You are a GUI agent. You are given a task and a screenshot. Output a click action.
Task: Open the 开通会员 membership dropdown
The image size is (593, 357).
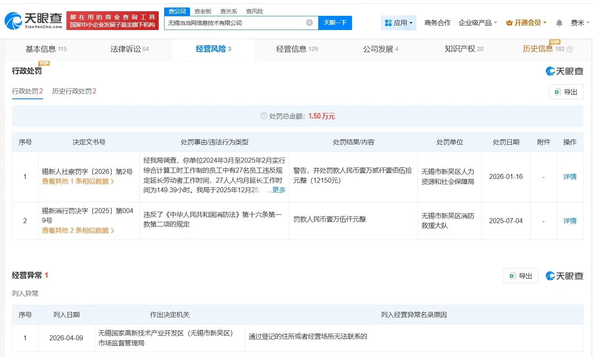(x=526, y=23)
